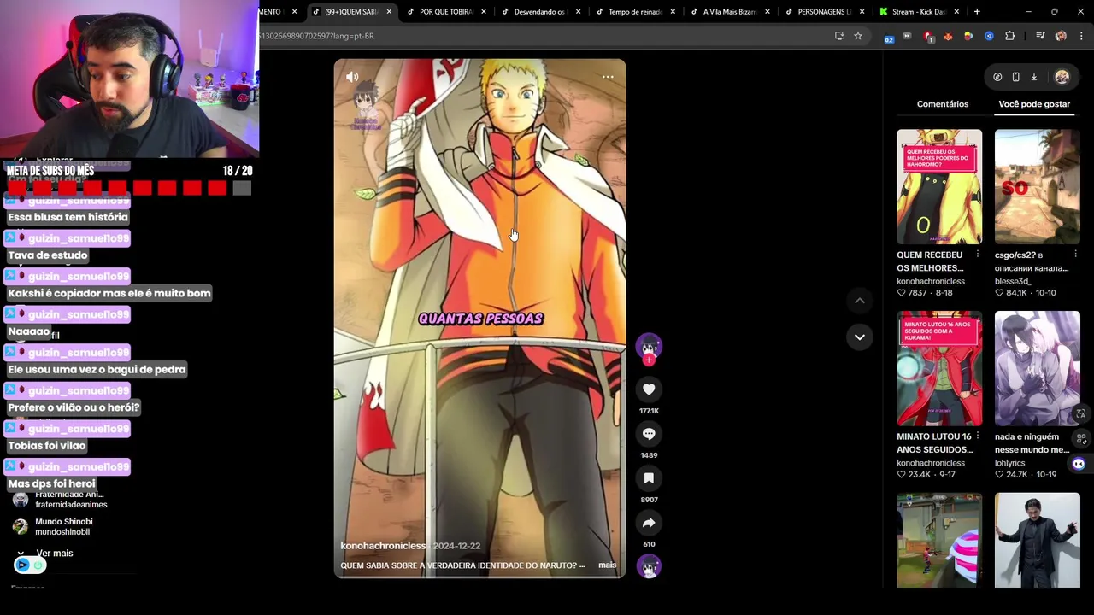Select the Você pode gostar tab
The height and width of the screenshot is (615, 1094).
pyautogui.click(x=1034, y=104)
